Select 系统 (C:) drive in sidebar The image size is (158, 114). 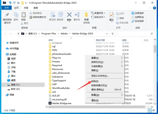[23, 85]
